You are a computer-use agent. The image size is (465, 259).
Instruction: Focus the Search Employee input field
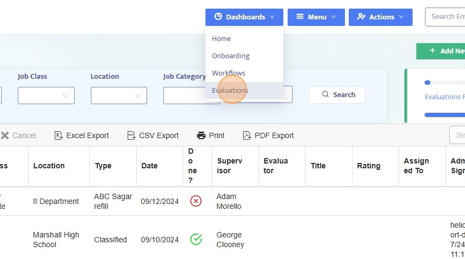click(447, 17)
